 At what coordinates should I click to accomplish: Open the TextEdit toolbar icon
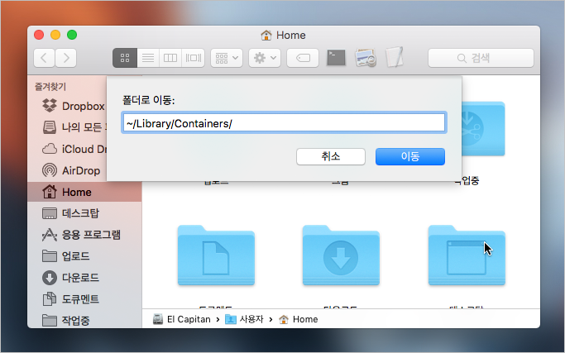click(395, 57)
